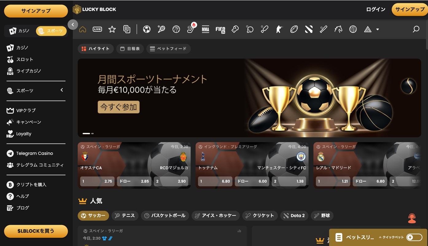Image resolution: width=428 pixels, height=246 pixels.
Task: Select the Dota 2 icon in sports bar
Action: 309,29
